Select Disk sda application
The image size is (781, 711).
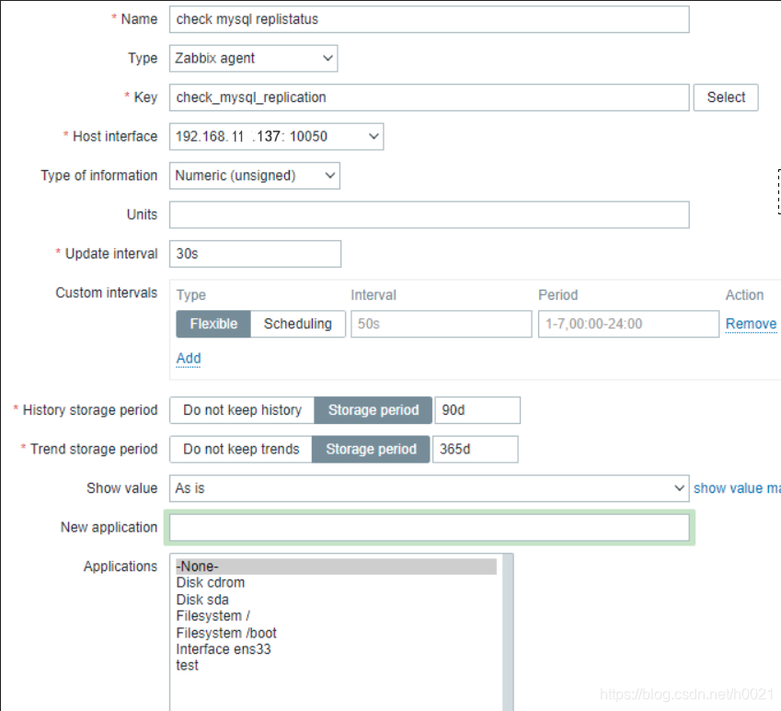(336, 600)
